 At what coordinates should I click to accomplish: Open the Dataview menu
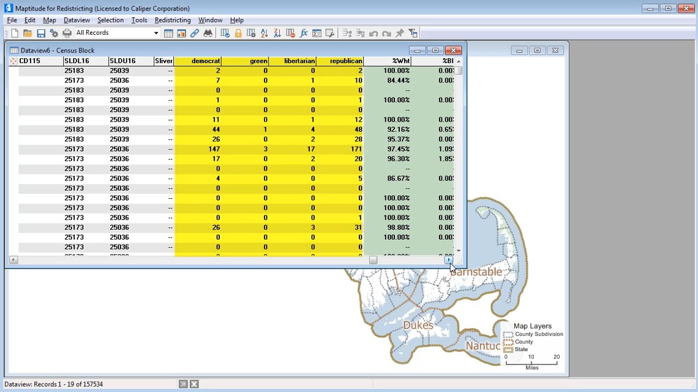(x=77, y=20)
